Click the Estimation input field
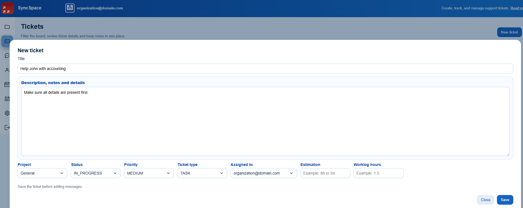The width and height of the screenshot is (523, 208). (x=325, y=173)
